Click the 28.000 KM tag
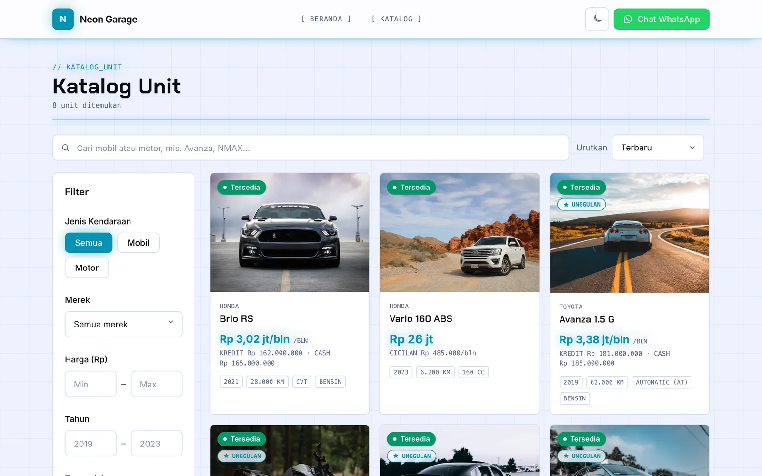Image resolution: width=762 pixels, height=476 pixels. click(x=267, y=382)
